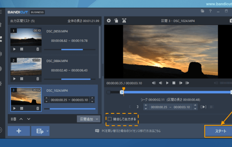Click the chat icon beside license message
This screenshot has height=147, width=232.
click(97, 131)
